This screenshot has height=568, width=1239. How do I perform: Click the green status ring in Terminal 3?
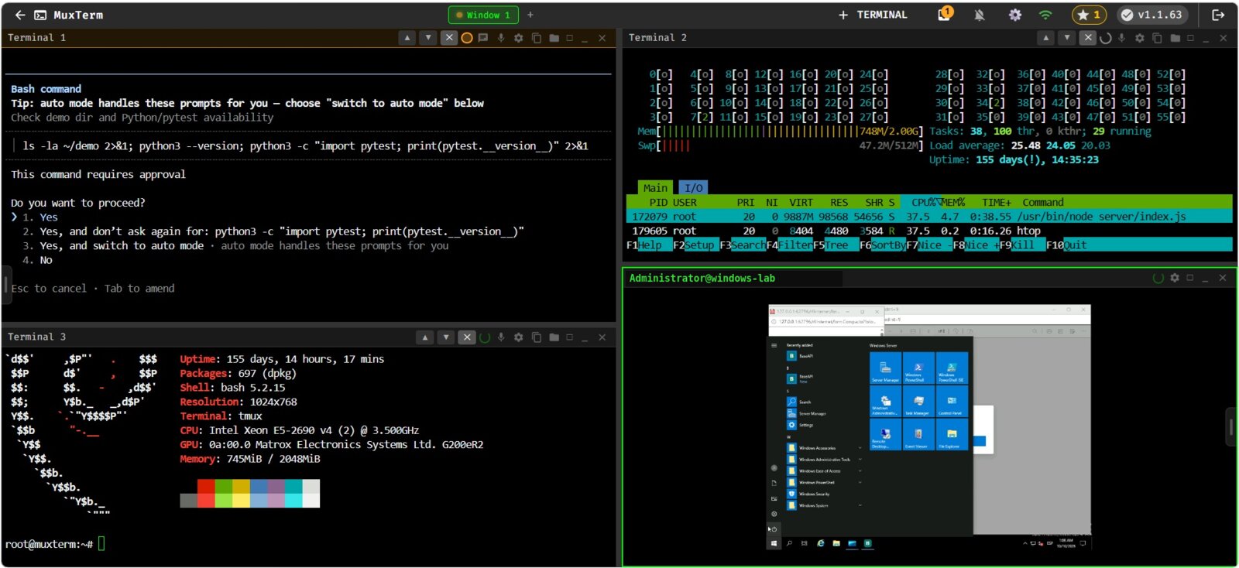(x=485, y=337)
